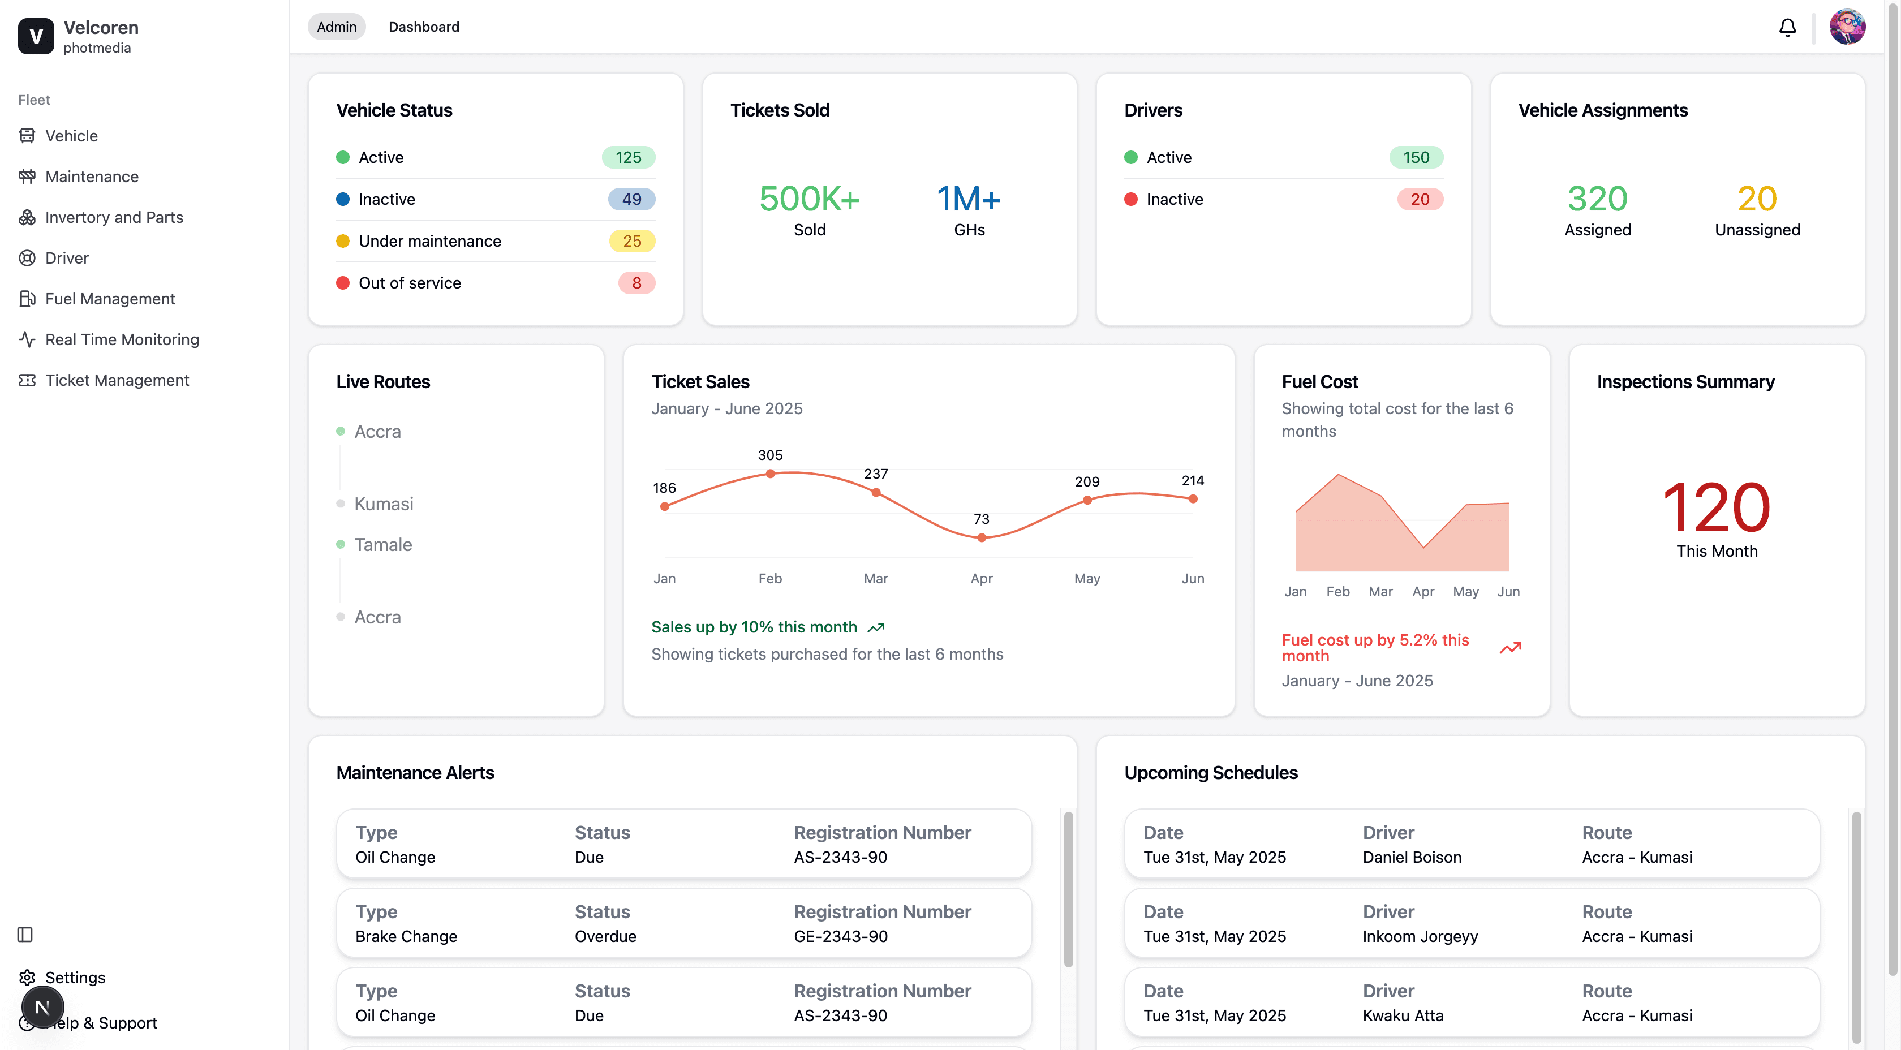This screenshot has width=1901, height=1050.
Task: Click the round N badge icon
Action: tap(43, 1006)
